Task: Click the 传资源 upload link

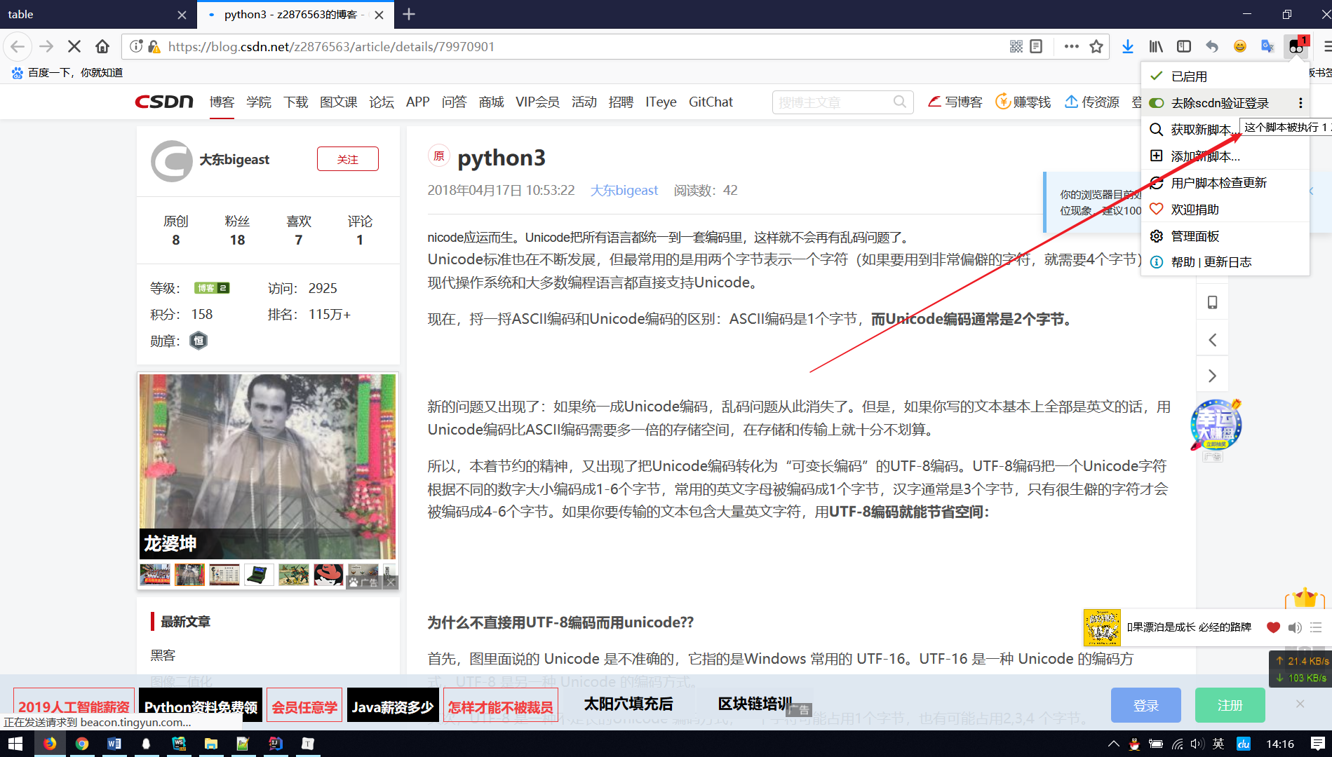Action: [1091, 102]
